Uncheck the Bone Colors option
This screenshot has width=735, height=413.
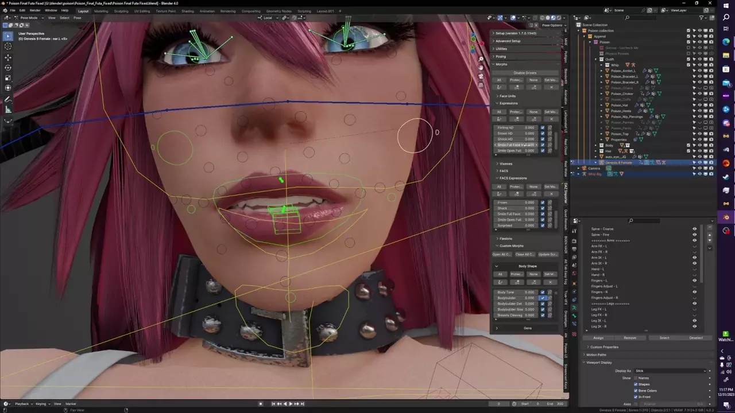click(636, 391)
